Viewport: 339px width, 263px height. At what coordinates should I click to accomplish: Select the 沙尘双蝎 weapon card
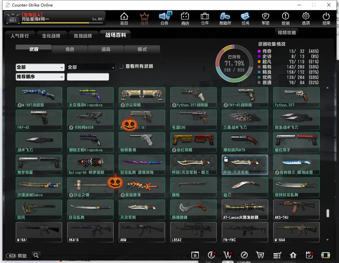[142, 97]
